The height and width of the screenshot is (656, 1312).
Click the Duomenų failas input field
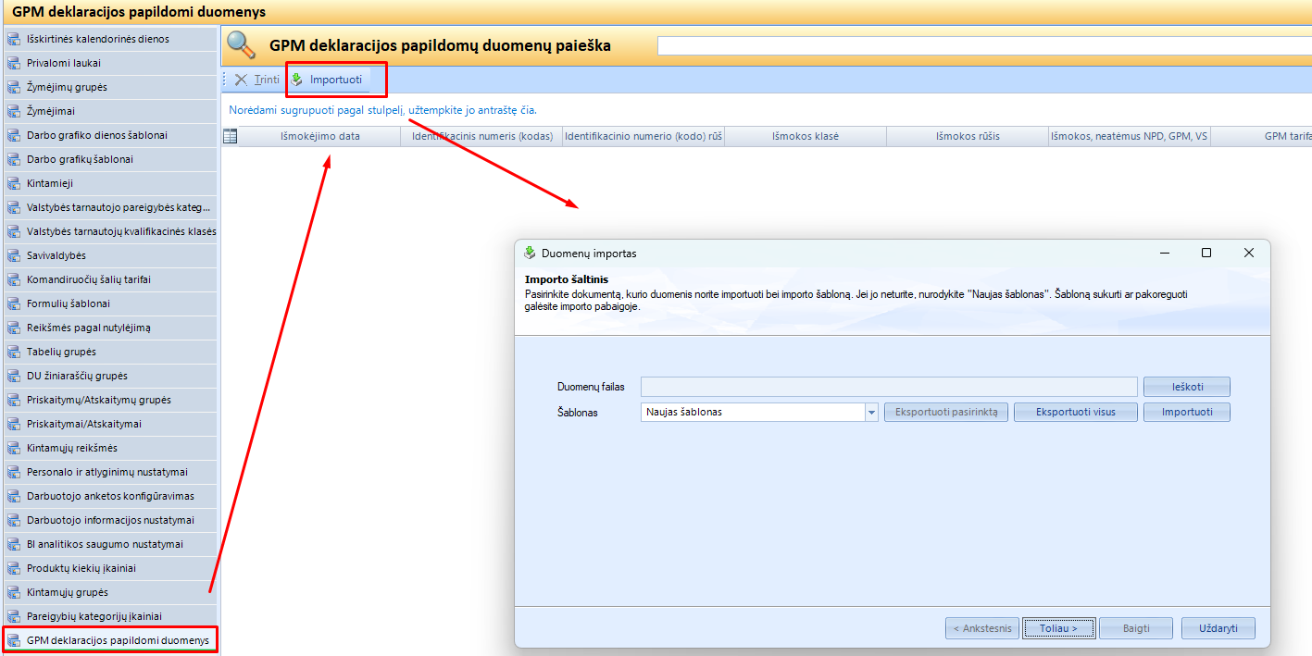(x=888, y=387)
